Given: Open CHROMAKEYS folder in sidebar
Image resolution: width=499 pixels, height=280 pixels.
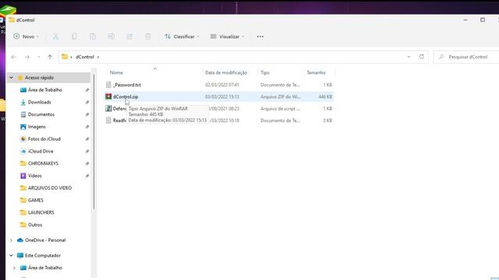Looking at the screenshot, I should (44, 163).
